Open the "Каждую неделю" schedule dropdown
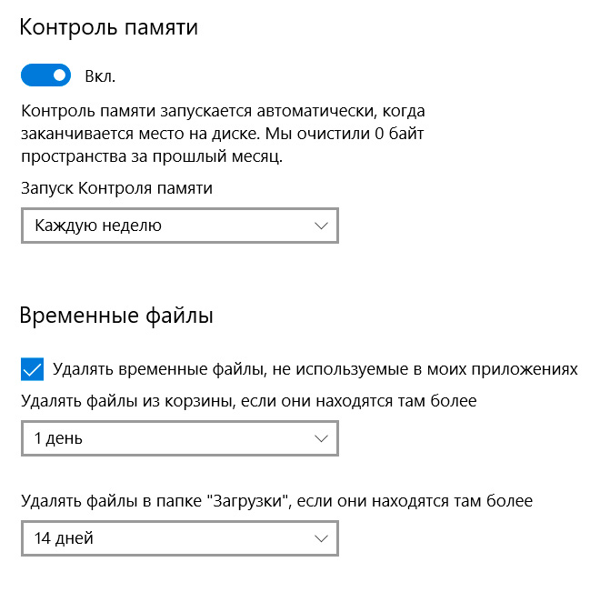 click(179, 226)
